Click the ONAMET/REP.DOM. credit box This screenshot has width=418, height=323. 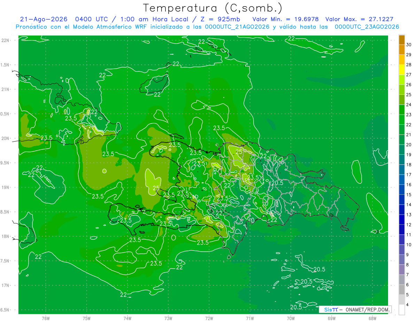pos(355,309)
